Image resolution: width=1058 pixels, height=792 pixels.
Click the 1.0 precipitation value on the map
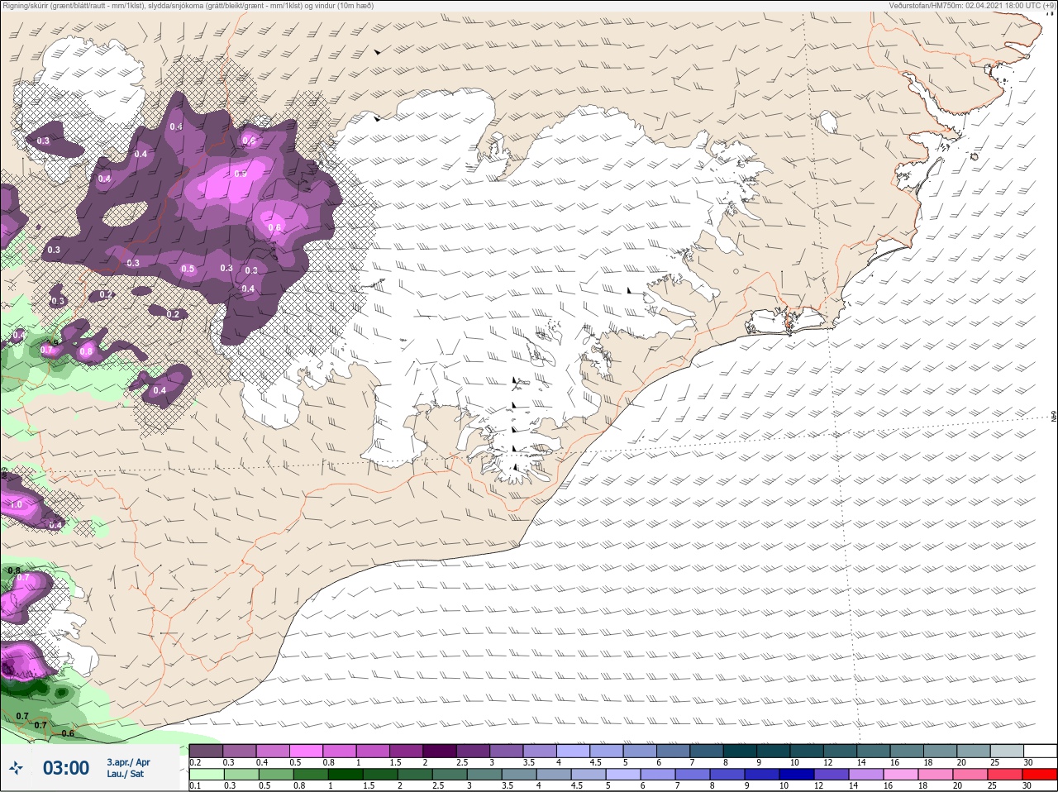16,504
